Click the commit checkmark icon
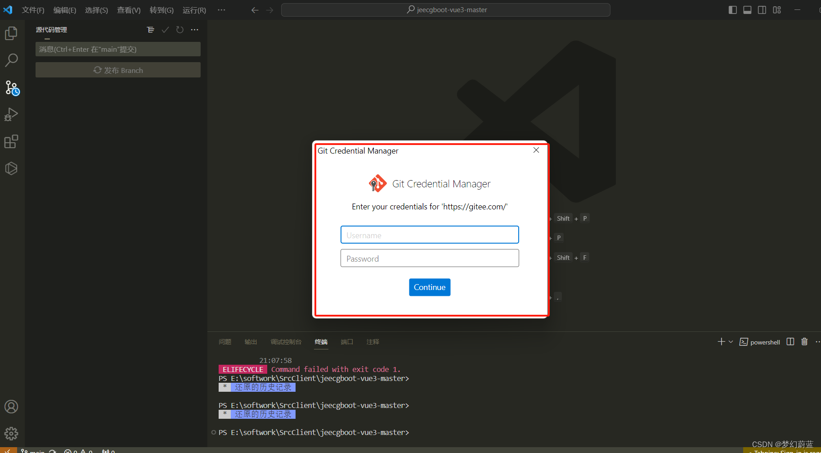This screenshot has width=821, height=453. [x=165, y=30]
